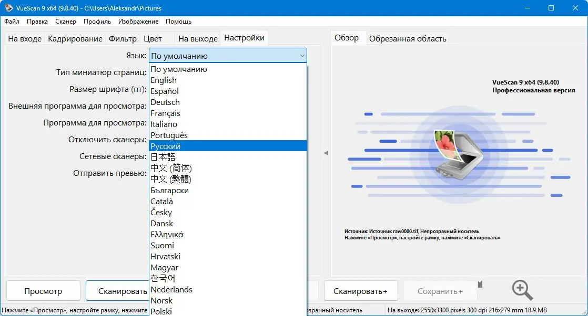Choose Polski in language list
Image resolution: width=588 pixels, height=316 pixels.
click(x=228, y=311)
